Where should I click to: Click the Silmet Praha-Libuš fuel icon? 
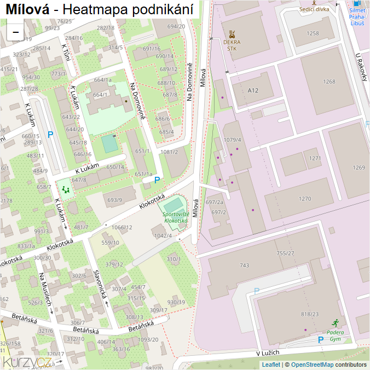[x=357, y=3]
